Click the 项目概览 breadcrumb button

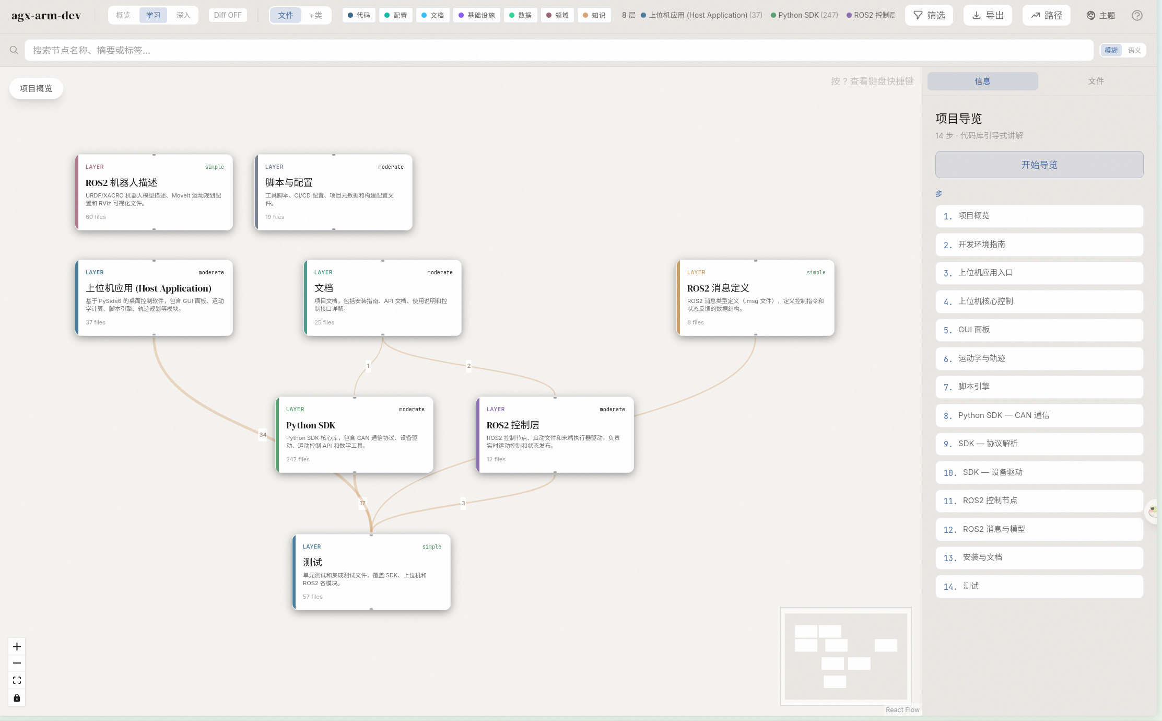pos(36,88)
